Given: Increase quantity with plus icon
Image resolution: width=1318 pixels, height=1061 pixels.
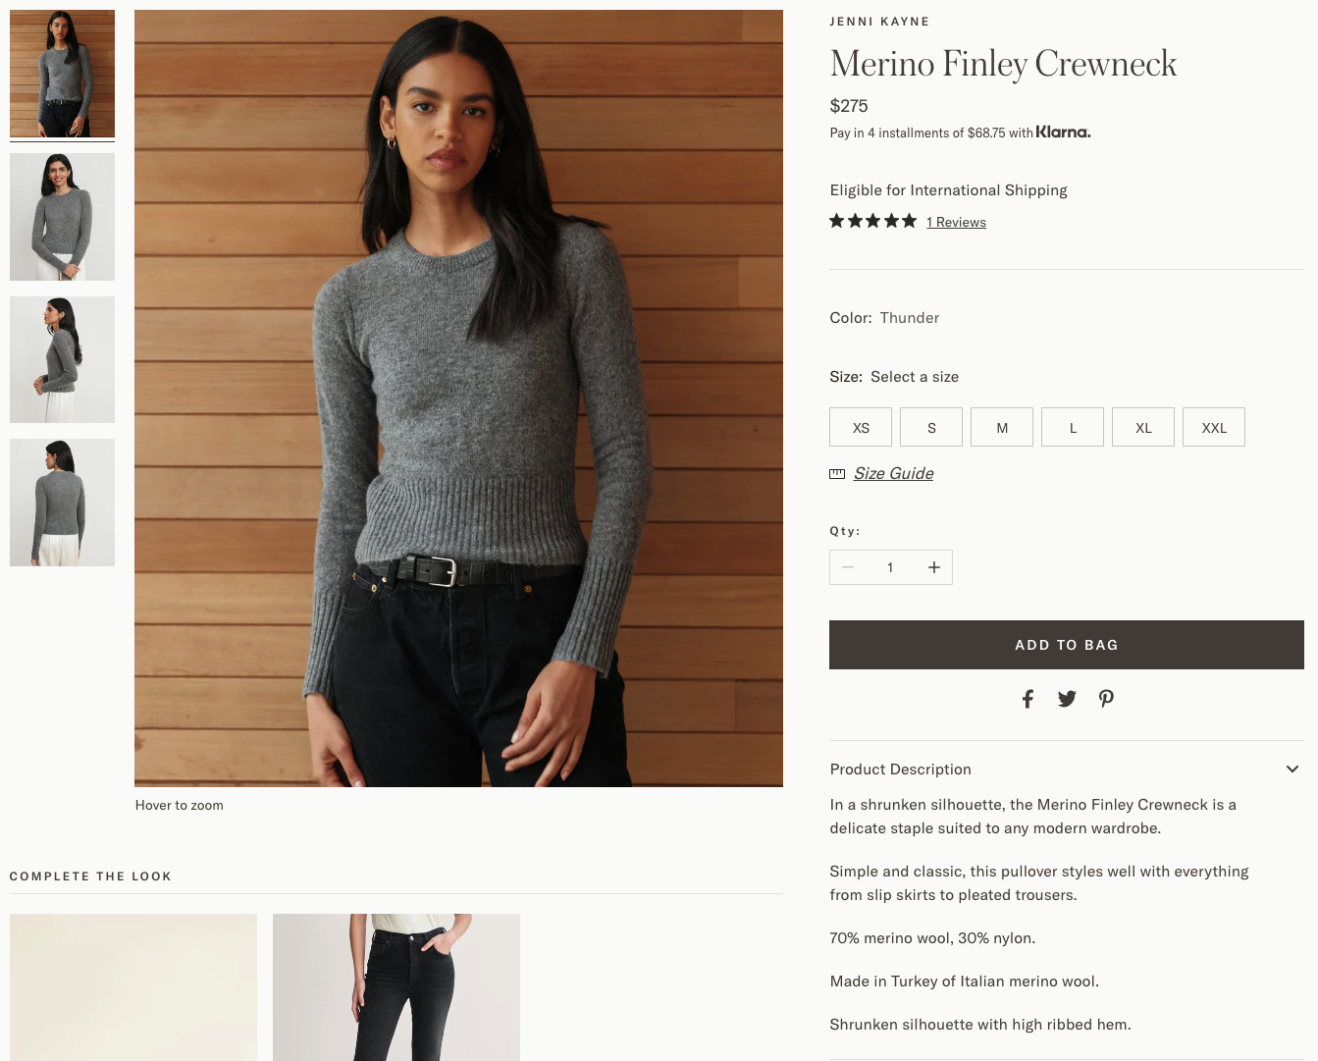Looking at the screenshot, I should point(934,567).
